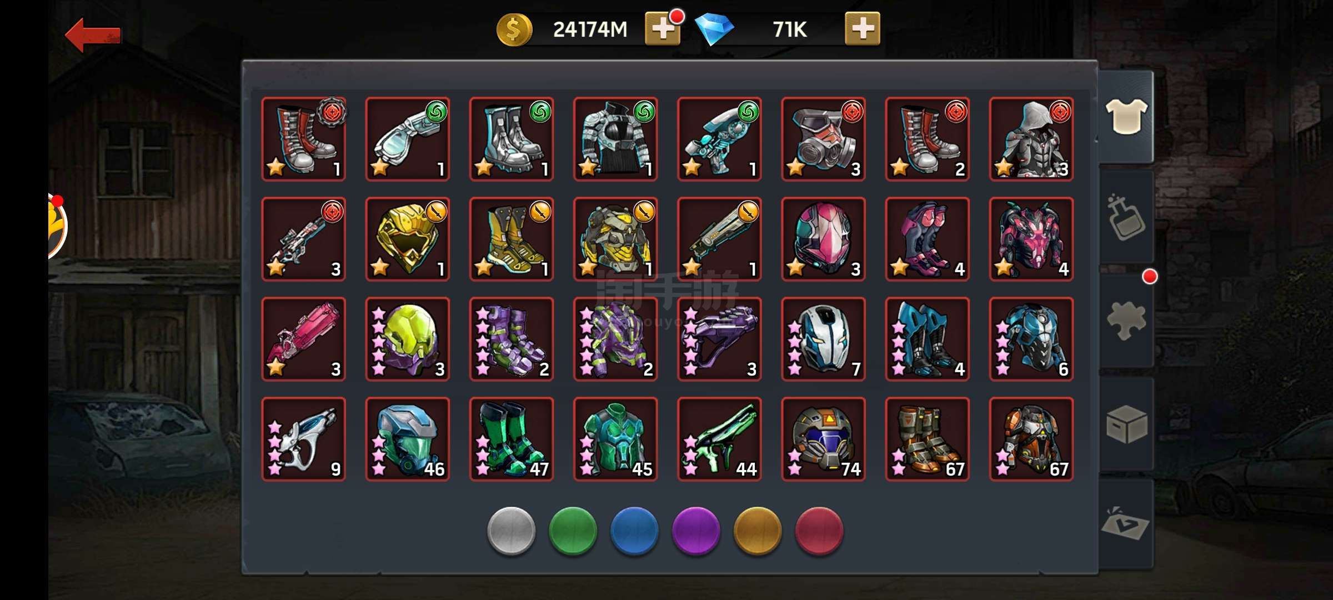Viewport: 1333px width, 600px height.
Task: Select the pink heavy gun item
Action: [x=303, y=339]
